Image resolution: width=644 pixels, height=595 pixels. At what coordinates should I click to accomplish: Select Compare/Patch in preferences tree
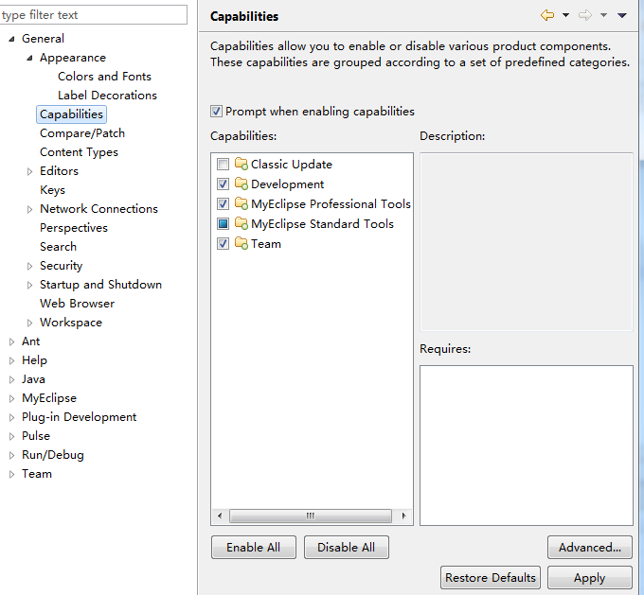click(x=81, y=133)
